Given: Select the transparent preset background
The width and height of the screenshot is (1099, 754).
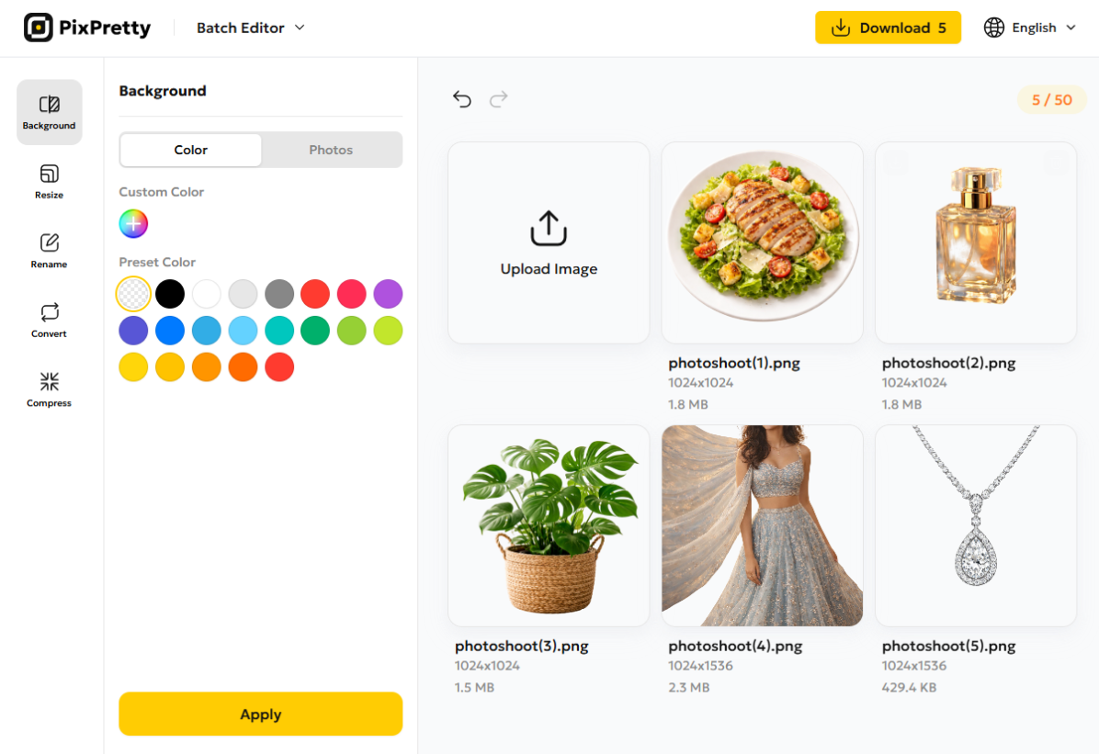Looking at the screenshot, I should 133,294.
